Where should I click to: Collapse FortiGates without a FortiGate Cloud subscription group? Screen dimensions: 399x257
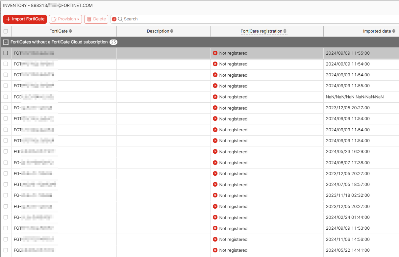[6, 42]
